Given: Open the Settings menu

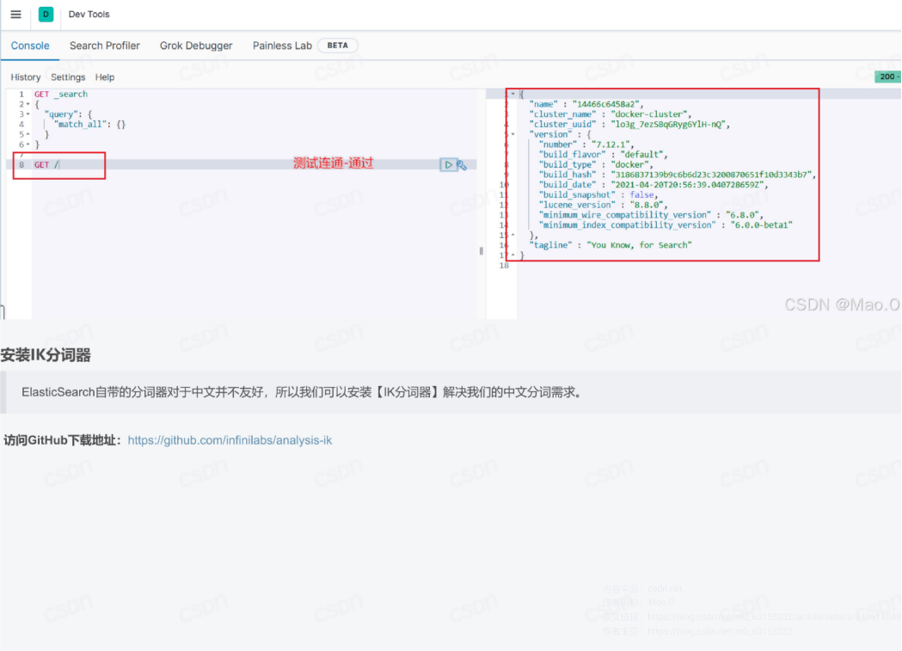Looking at the screenshot, I should (x=68, y=77).
